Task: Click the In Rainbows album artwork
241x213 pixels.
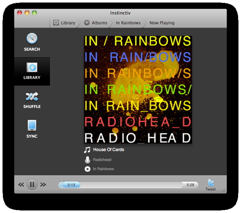Action: coord(138,90)
